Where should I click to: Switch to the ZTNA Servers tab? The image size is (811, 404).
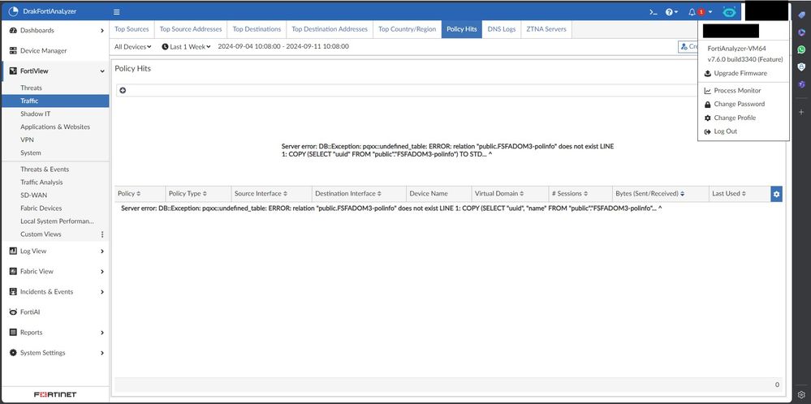pos(546,29)
